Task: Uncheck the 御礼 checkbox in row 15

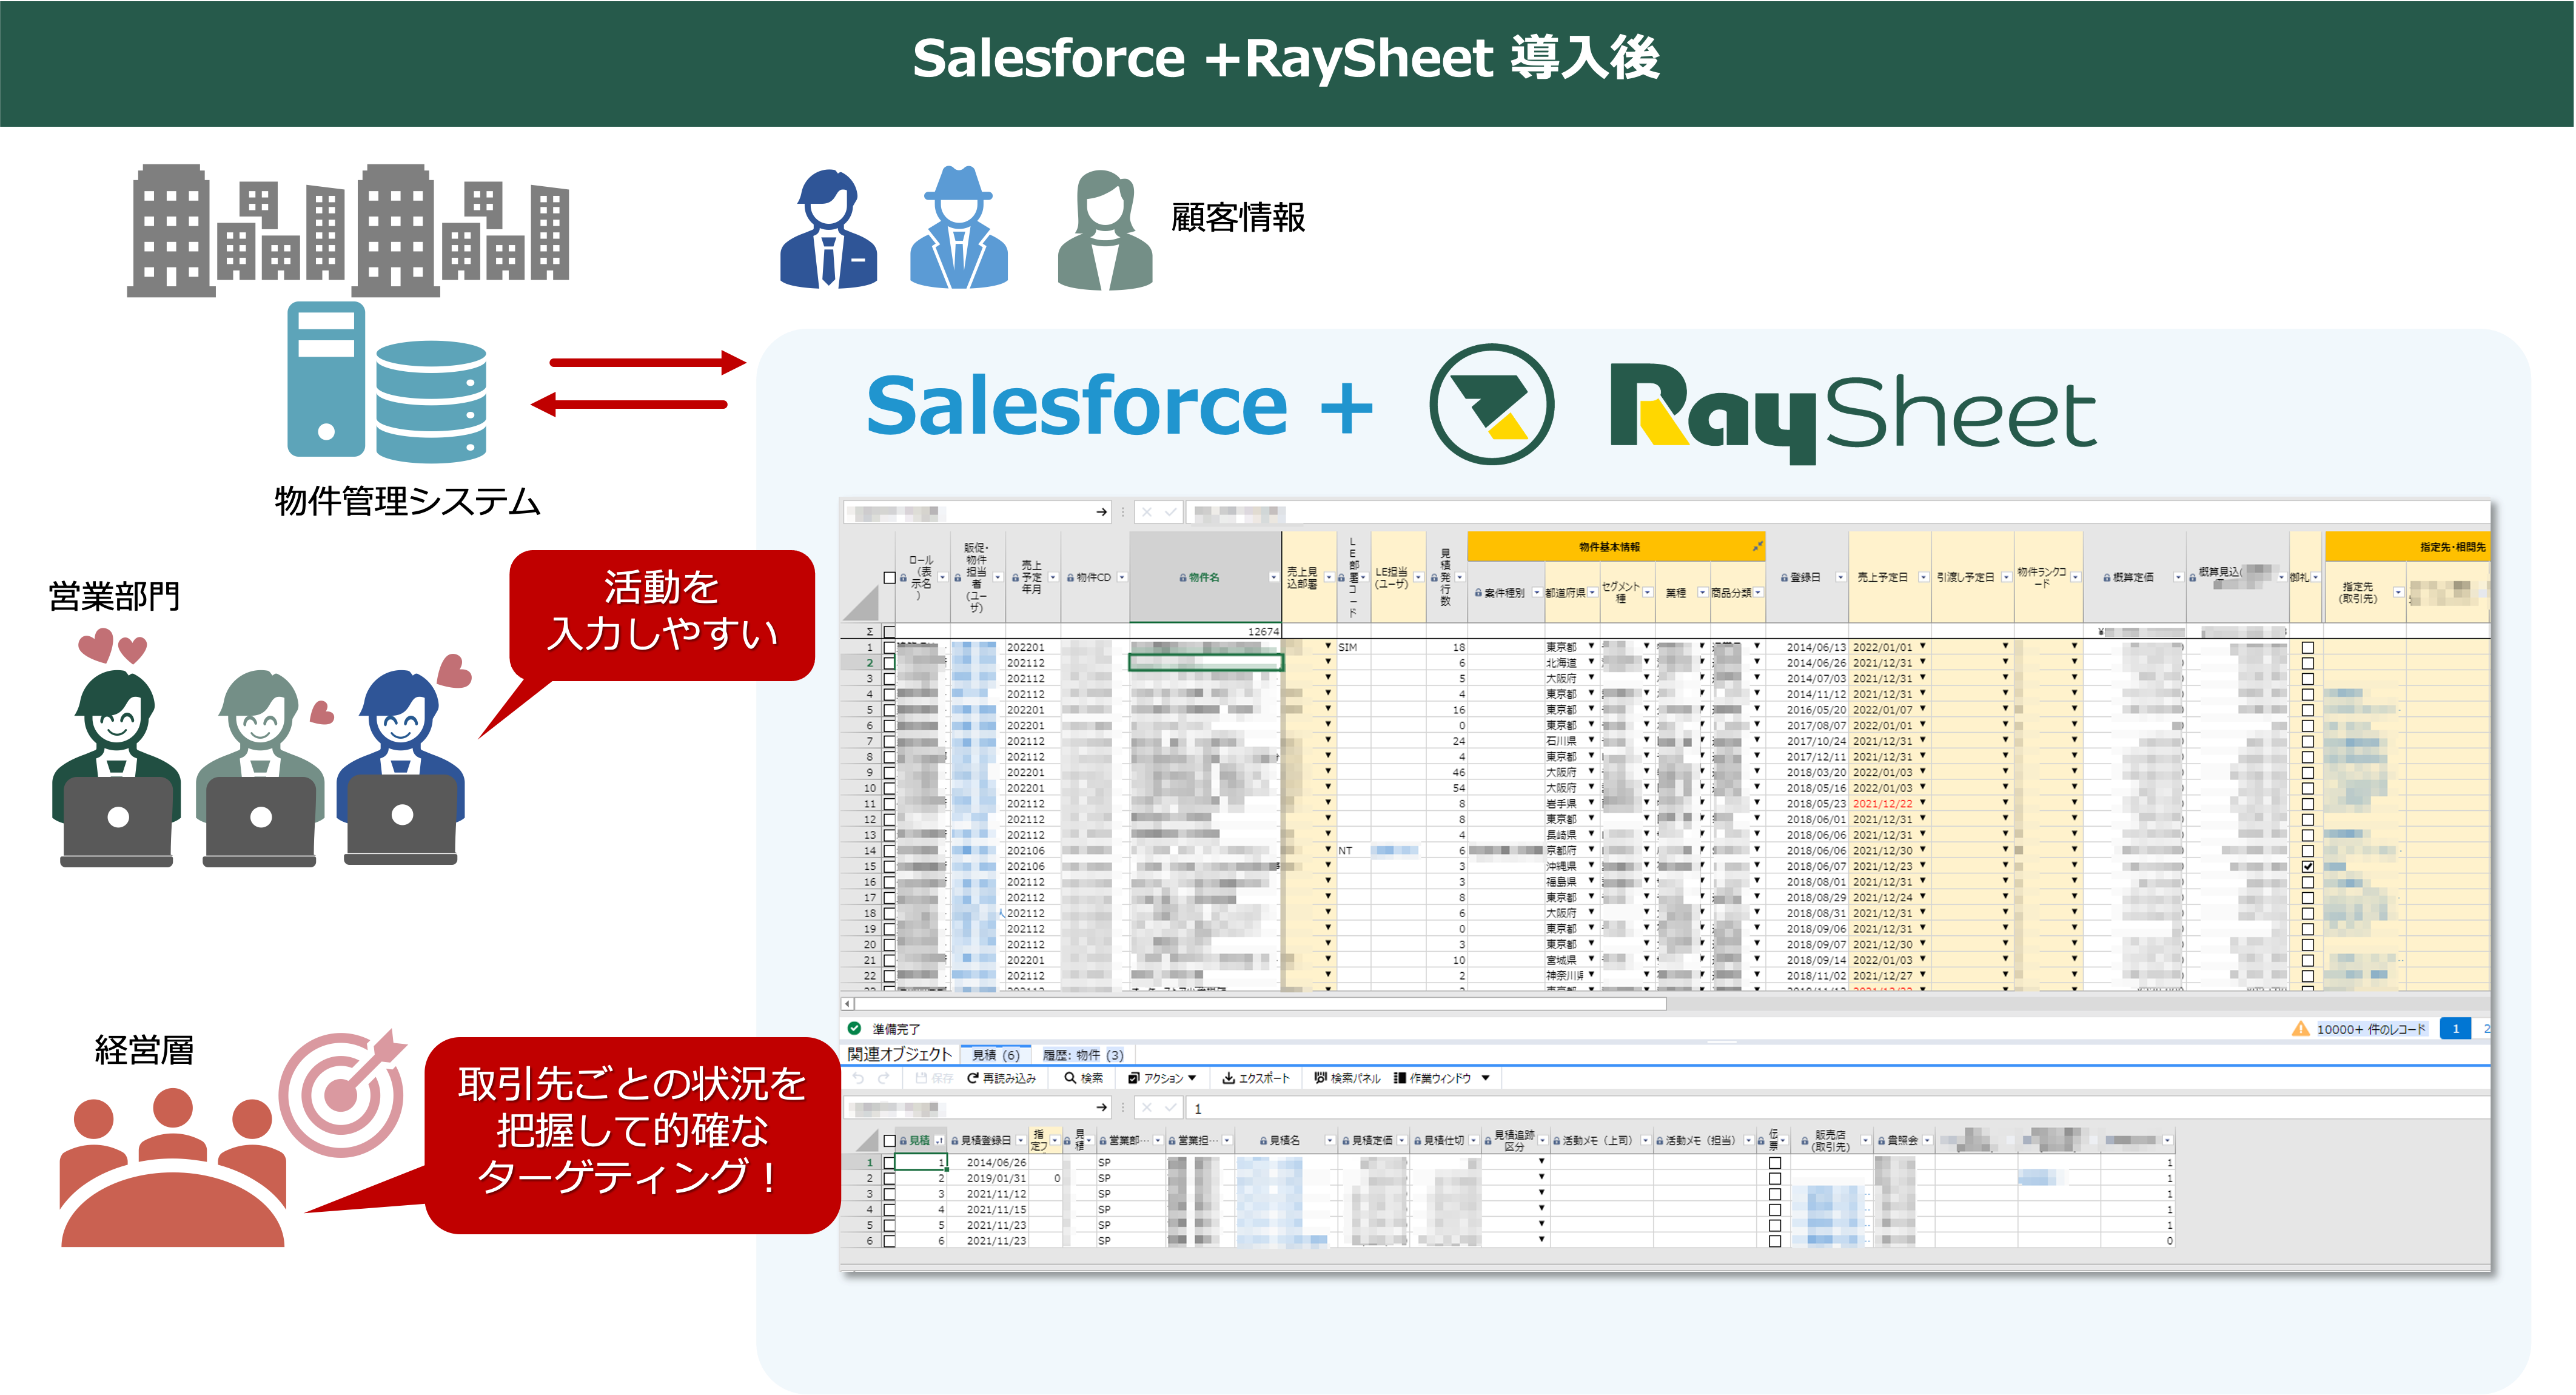Action: (x=2307, y=866)
